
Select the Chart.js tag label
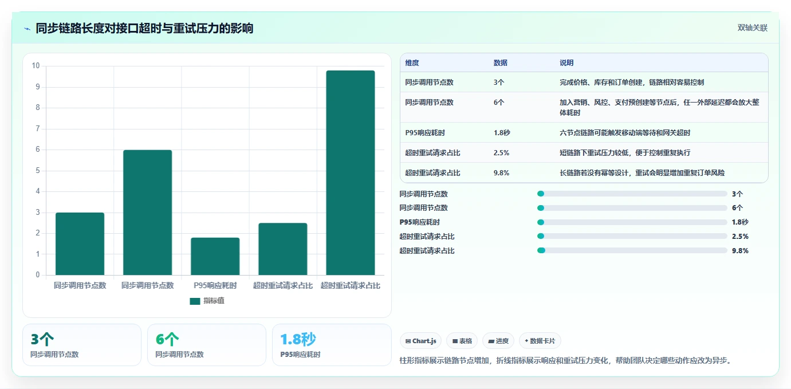tap(424, 341)
